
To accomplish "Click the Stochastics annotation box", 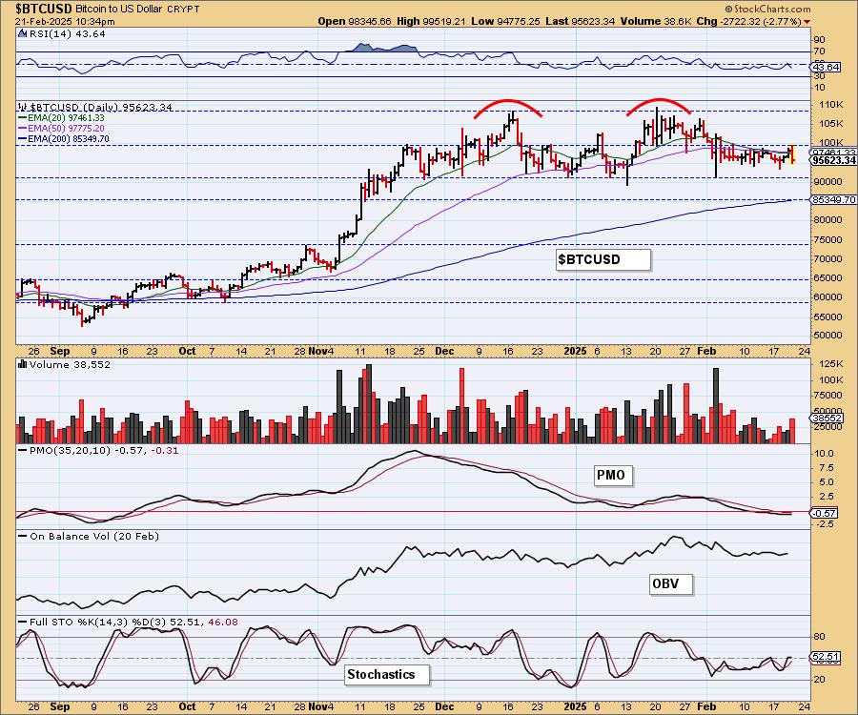I will tap(387, 675).
